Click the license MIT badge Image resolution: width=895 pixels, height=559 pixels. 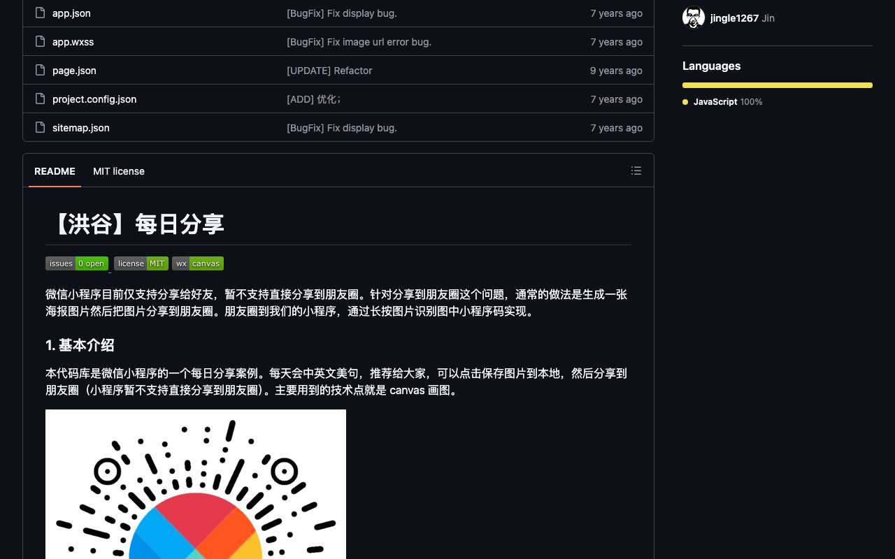coord(141,263)
